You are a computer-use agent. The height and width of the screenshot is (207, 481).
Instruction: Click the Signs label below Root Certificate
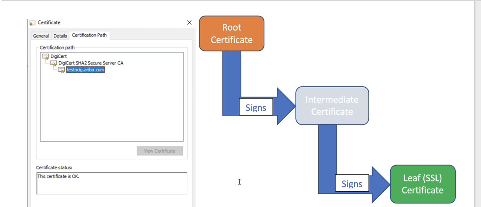click(256, 107)
